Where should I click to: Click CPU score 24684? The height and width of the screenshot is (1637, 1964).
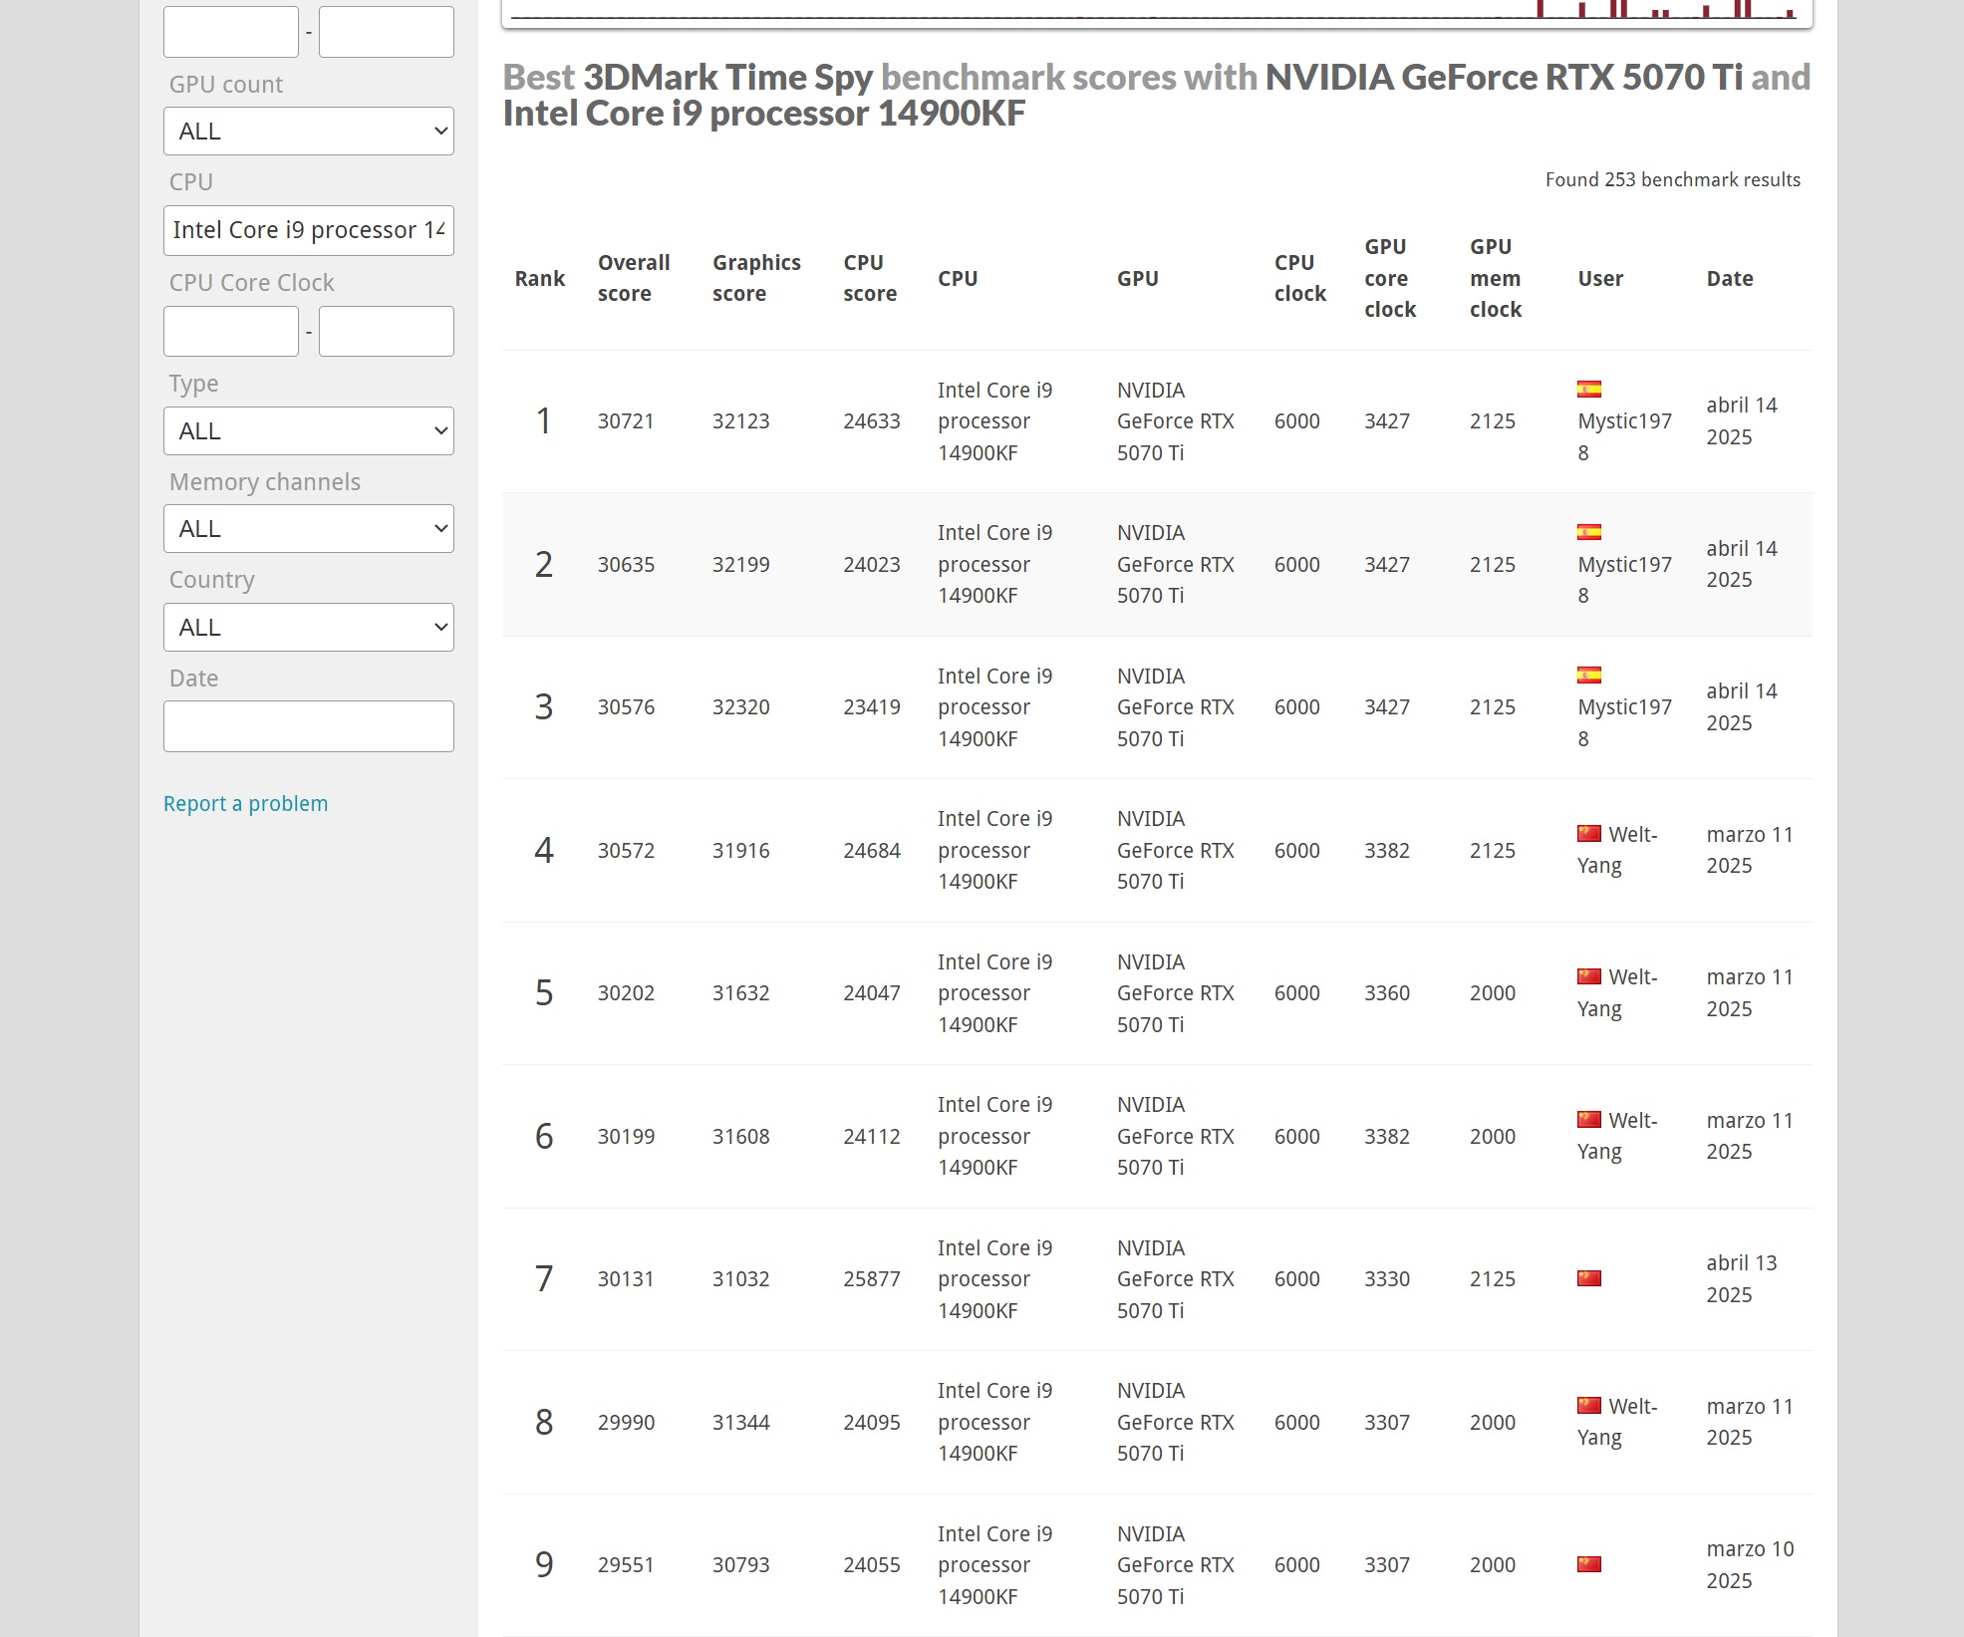pyautogui.click(x=872, y=851)
